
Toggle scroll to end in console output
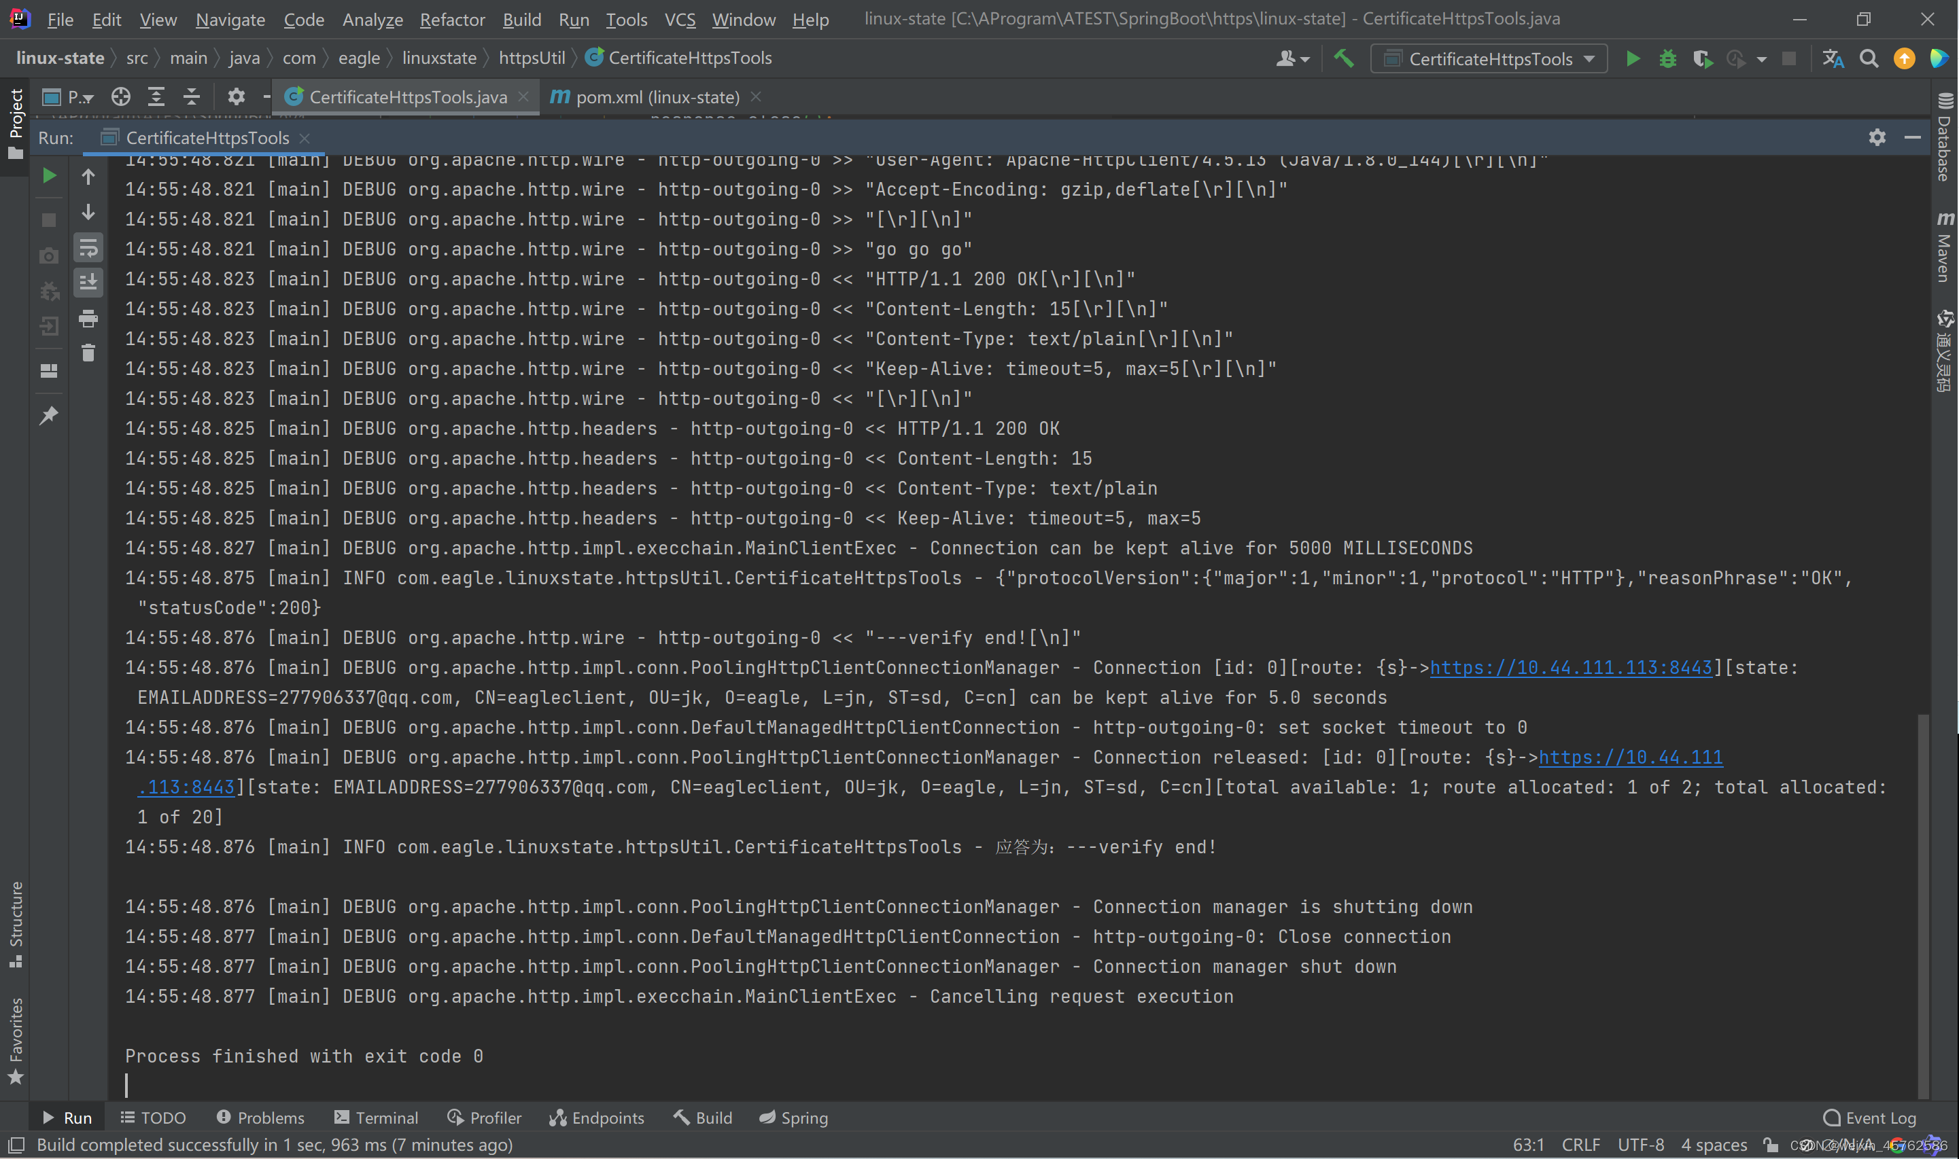[88, 283]
